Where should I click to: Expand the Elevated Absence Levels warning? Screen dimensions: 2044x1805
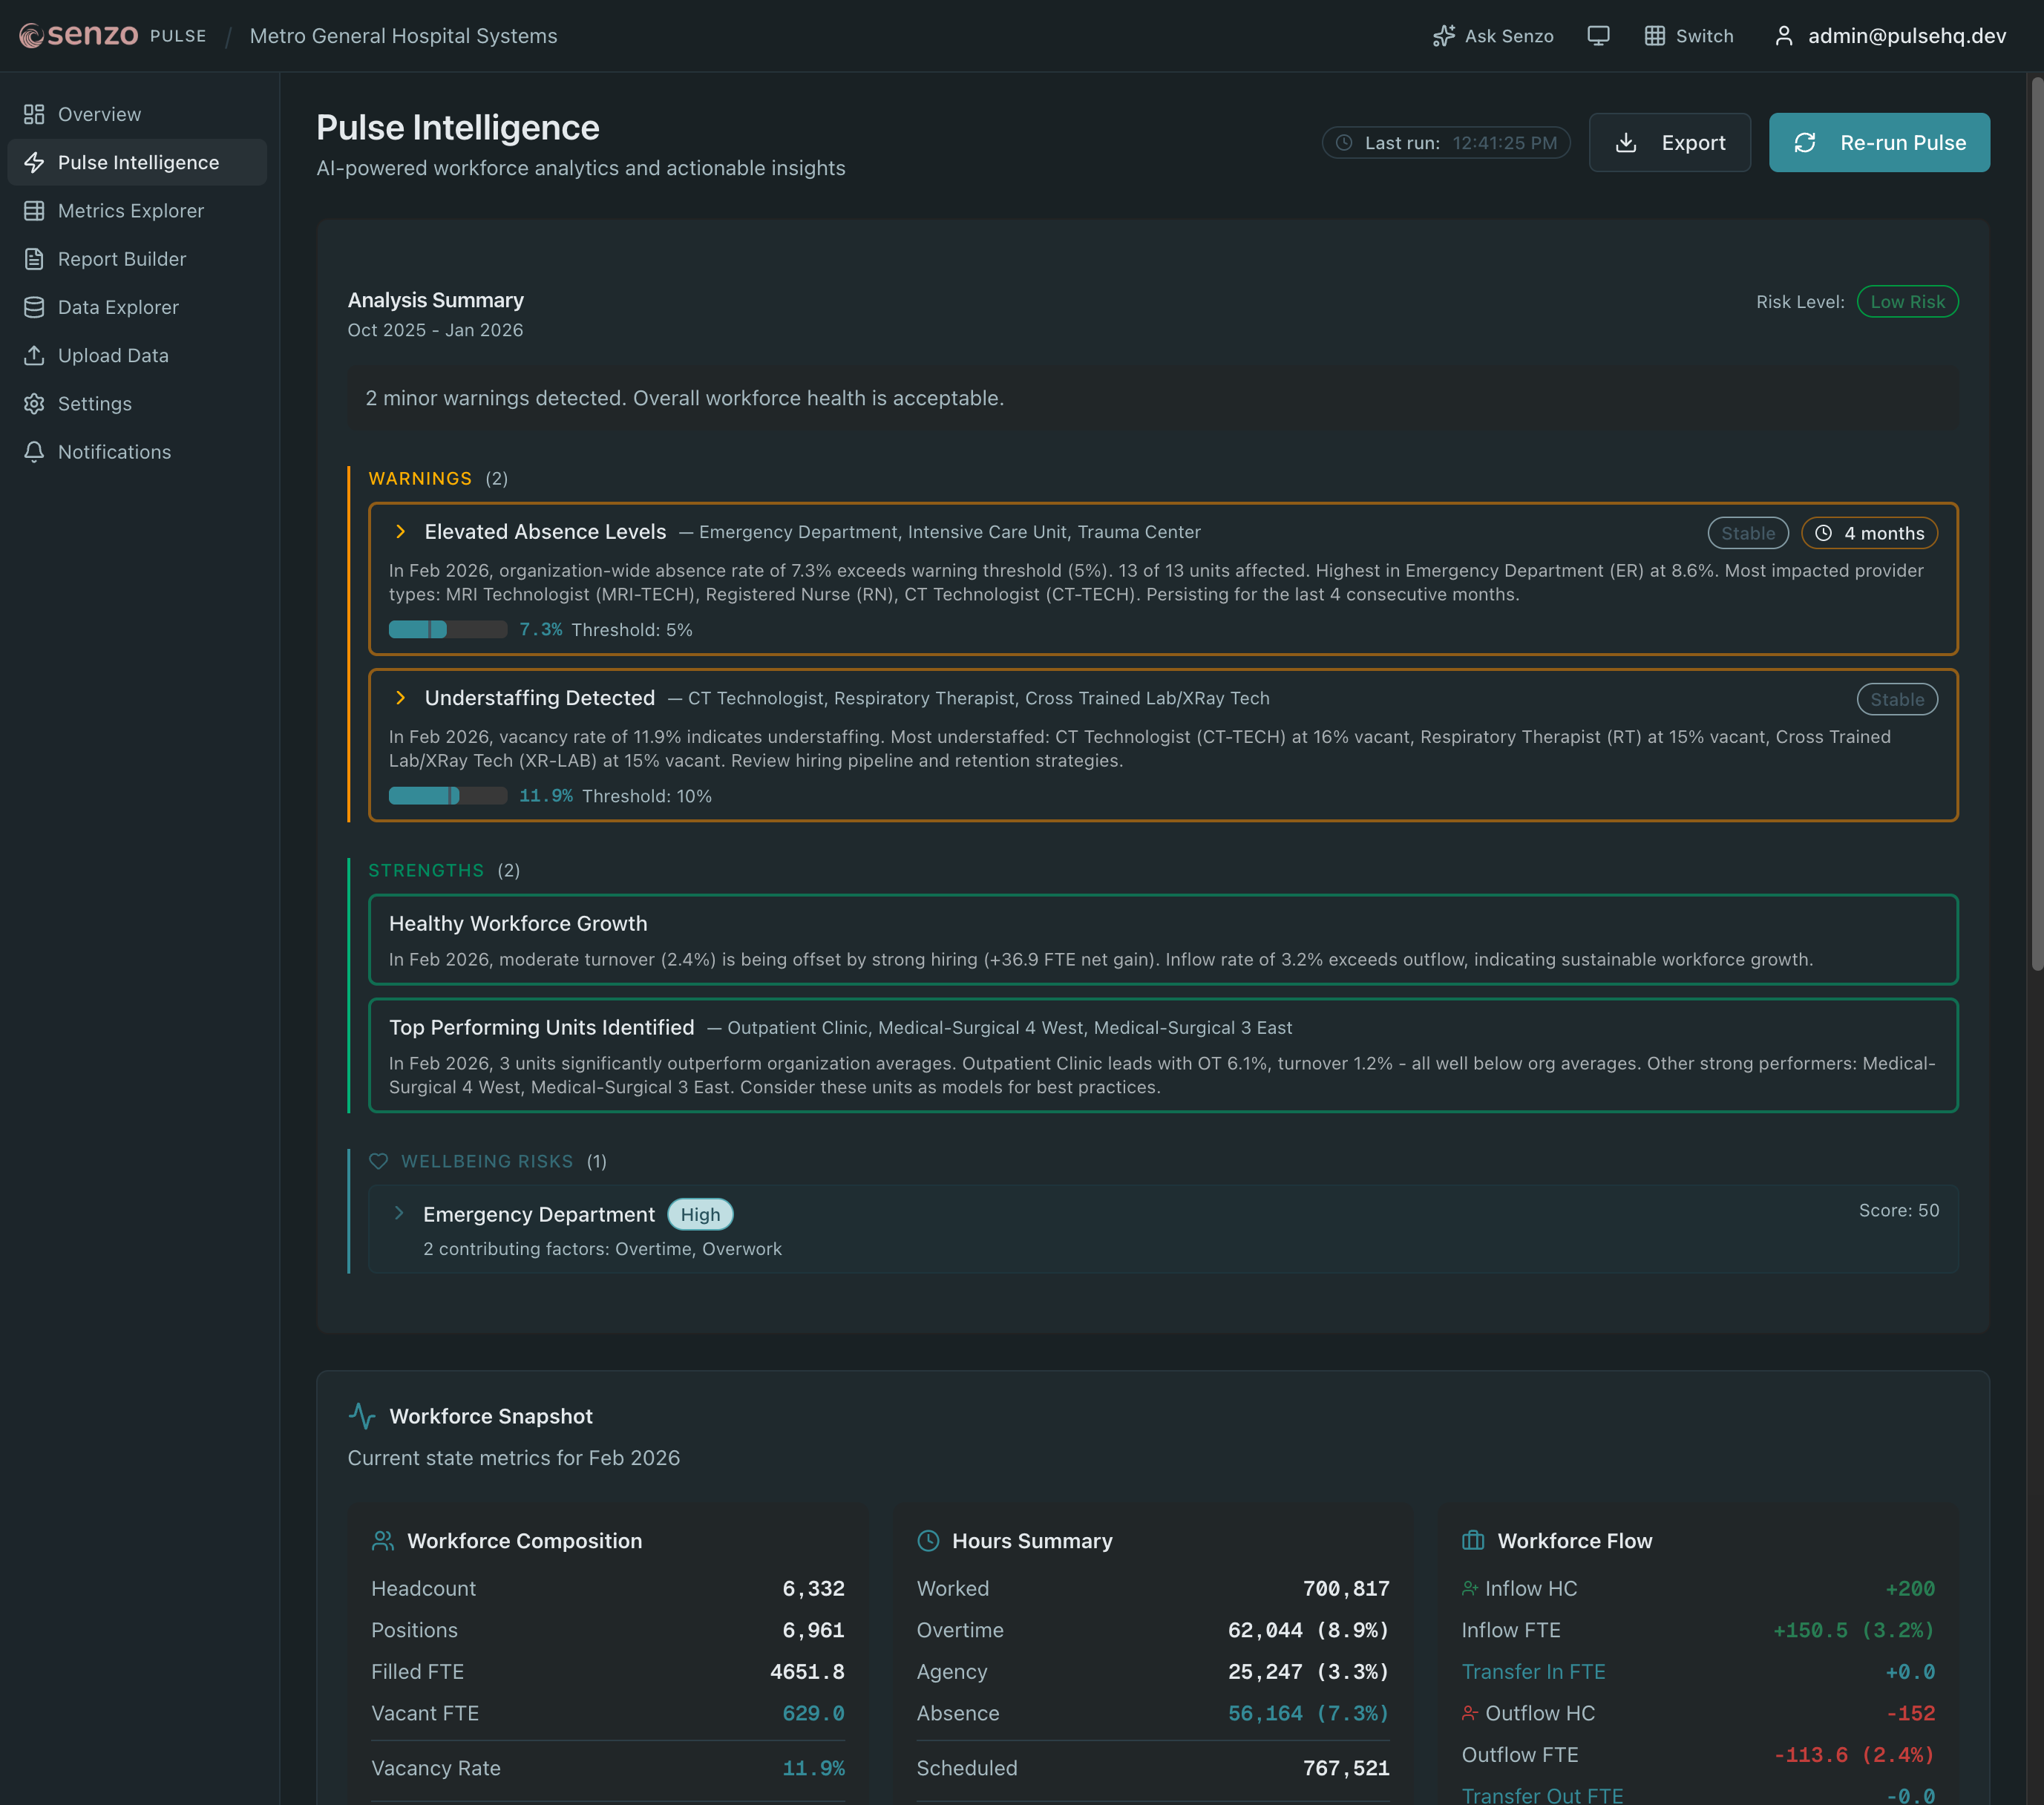point(401,531)
